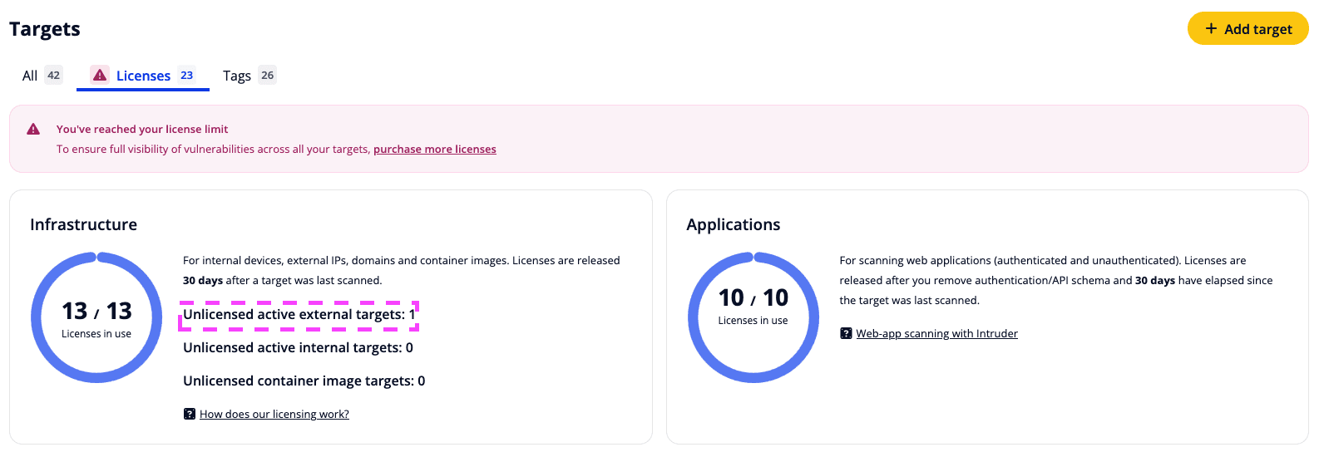The height and width of the screenshot is (452, 1324).
Task: Click 'Unlicensed active external targets: 1' text
Action: pyautogui.click(x=299, y=315)
